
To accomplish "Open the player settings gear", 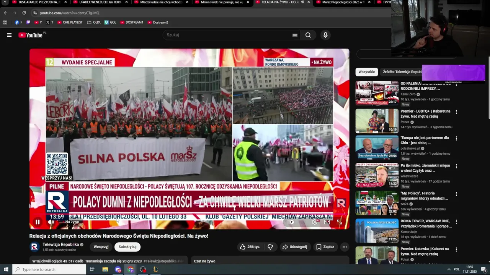I will [315, 222].
